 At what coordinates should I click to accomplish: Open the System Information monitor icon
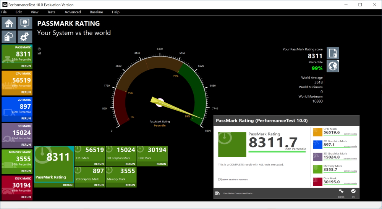click(x=24, y=23)
